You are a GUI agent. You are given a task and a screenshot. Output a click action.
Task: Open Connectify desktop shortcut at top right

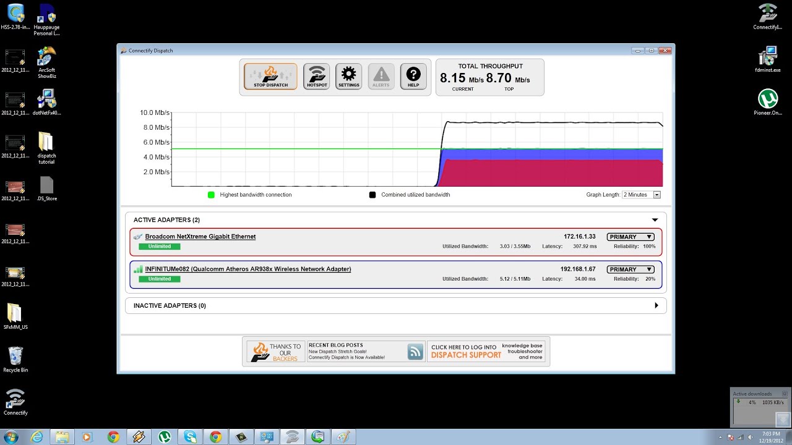coord(768,17)
